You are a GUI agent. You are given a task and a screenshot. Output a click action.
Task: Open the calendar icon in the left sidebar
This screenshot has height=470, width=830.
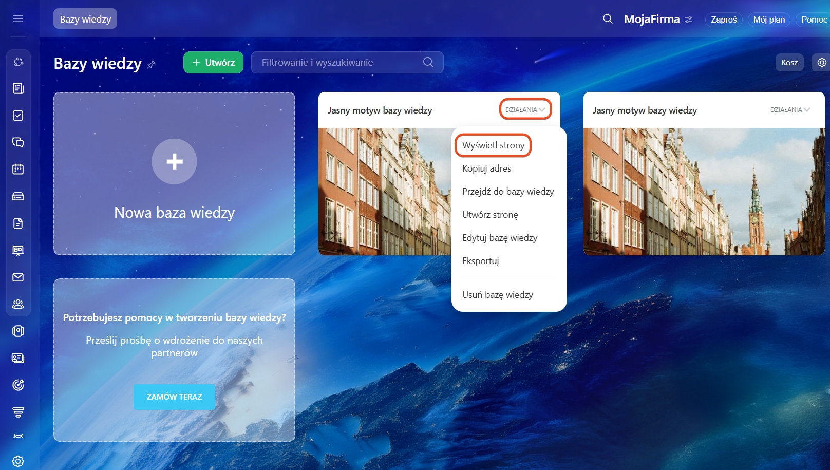(x=18, y=169)
